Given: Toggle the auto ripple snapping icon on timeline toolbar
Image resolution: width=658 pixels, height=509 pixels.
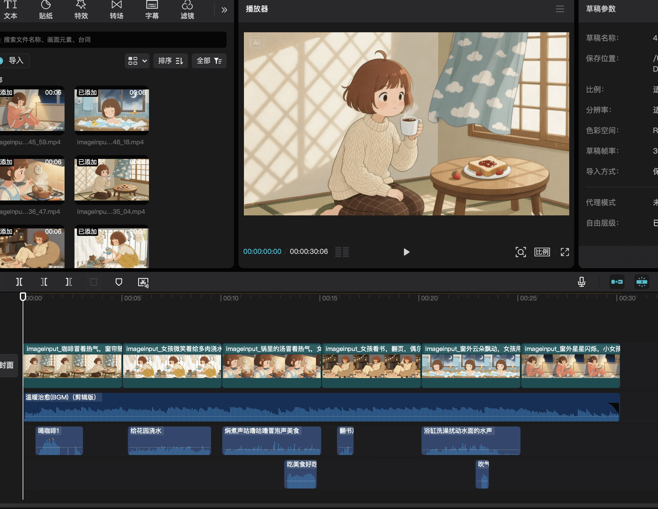Looking at the screenshot, I should coord(617,282).
